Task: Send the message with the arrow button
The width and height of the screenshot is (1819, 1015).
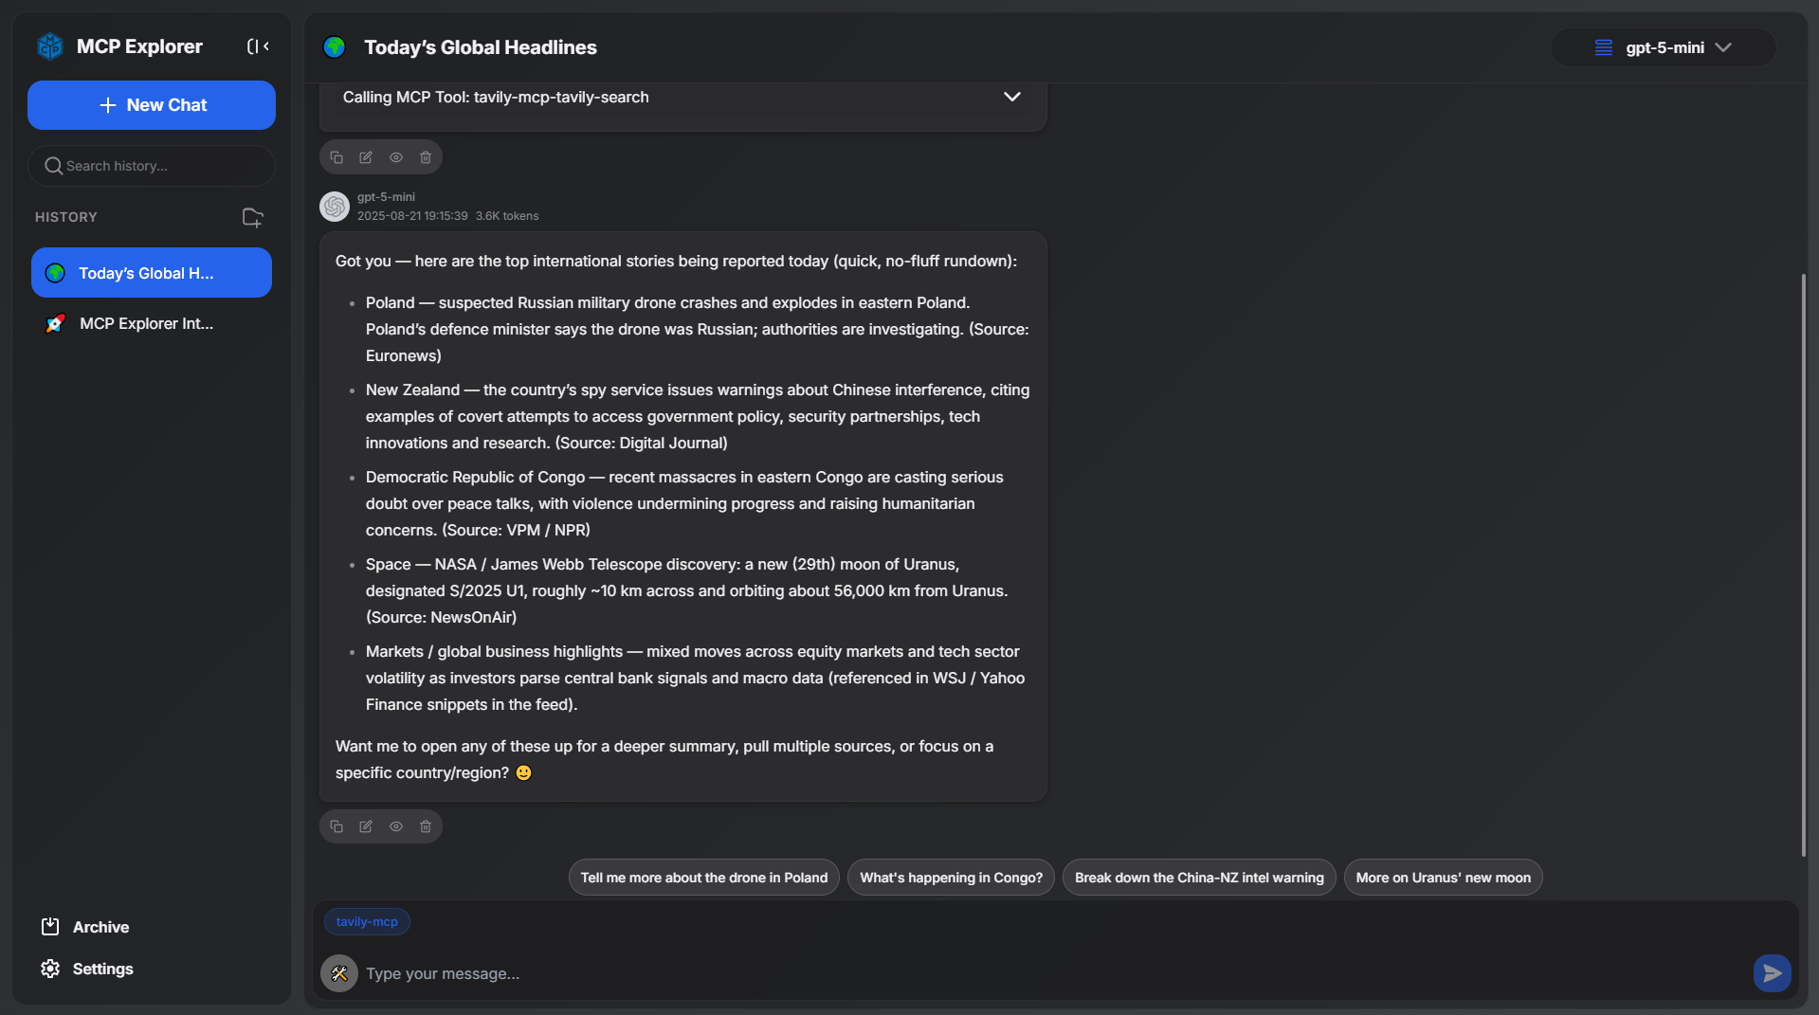Action: [x=1771, y=973]
